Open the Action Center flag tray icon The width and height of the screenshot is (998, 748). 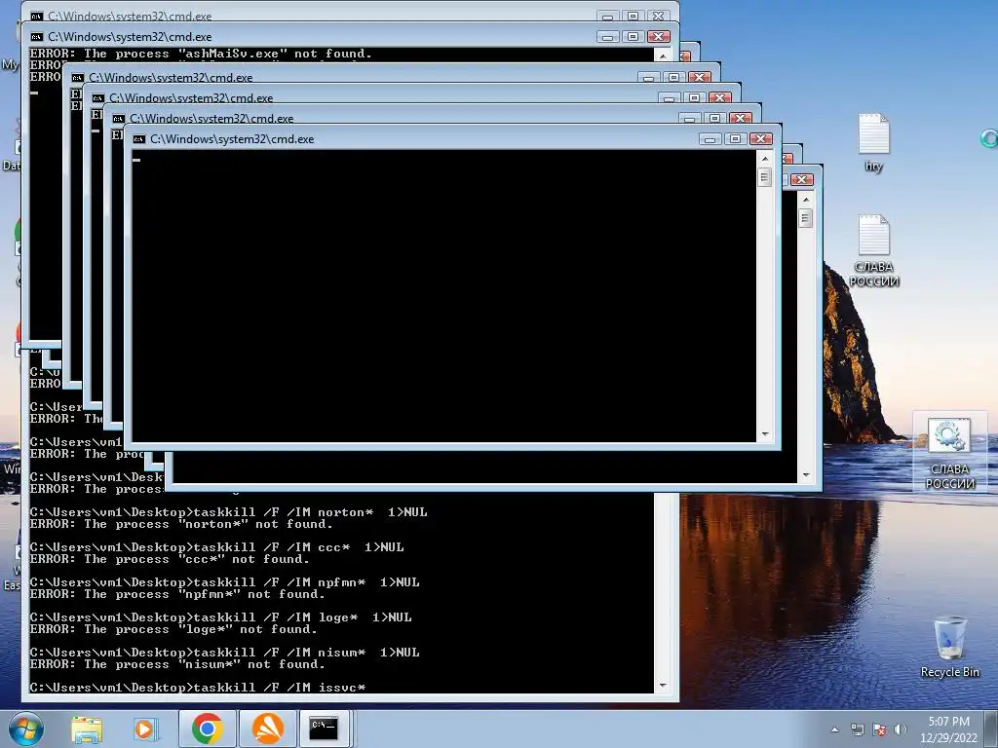pyautogui.click(x=879, y=729)
